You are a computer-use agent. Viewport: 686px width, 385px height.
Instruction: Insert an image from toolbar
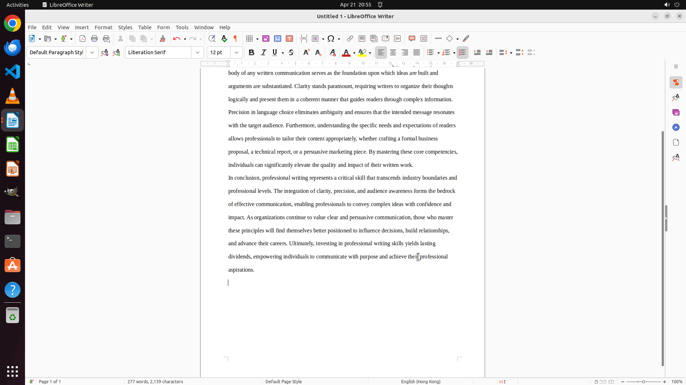[266, 38]
